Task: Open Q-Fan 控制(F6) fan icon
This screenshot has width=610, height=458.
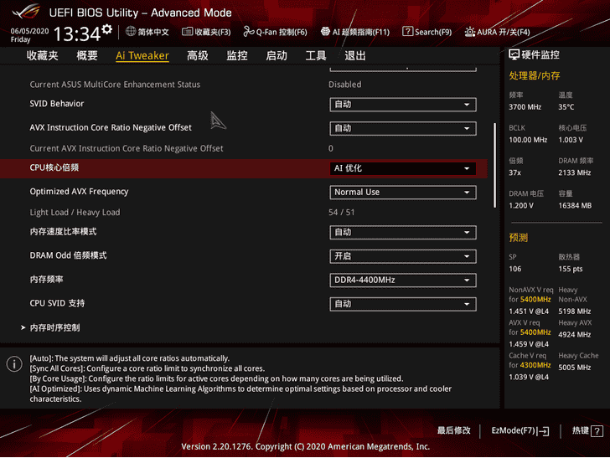Action: [x=249, y=32]
